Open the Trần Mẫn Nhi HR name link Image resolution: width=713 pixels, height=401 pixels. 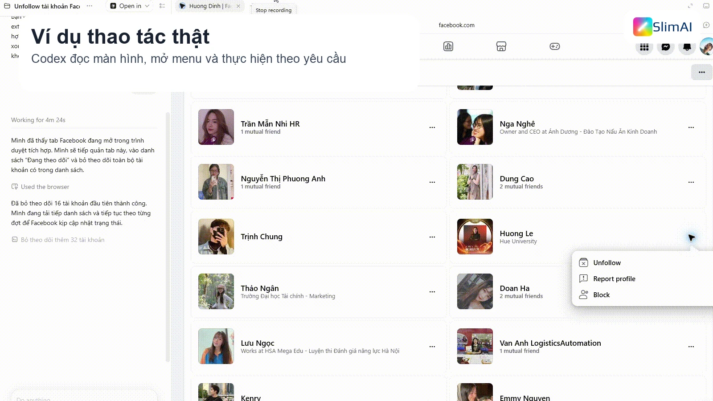[270, 124]
